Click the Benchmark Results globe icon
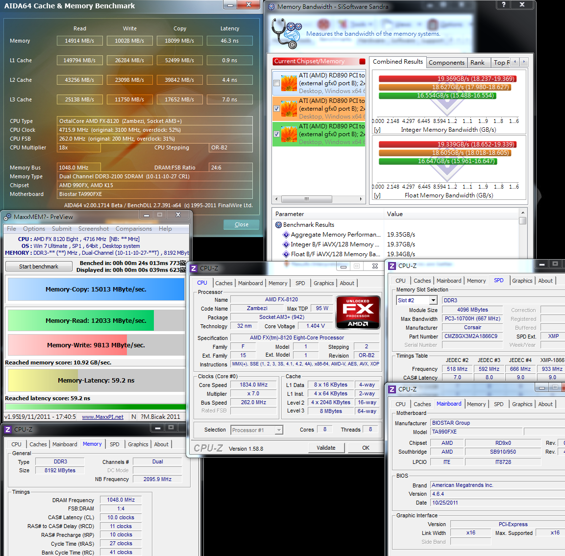Screen dimensions: 565x556 (278, 225)
